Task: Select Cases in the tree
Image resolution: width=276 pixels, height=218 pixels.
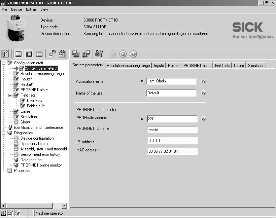Action: click(x=26, y=111)
